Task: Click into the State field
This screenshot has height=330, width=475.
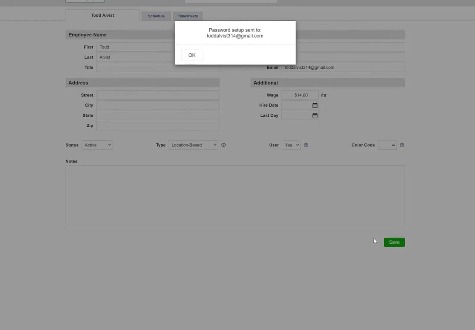Action: (x=158, y=115)
